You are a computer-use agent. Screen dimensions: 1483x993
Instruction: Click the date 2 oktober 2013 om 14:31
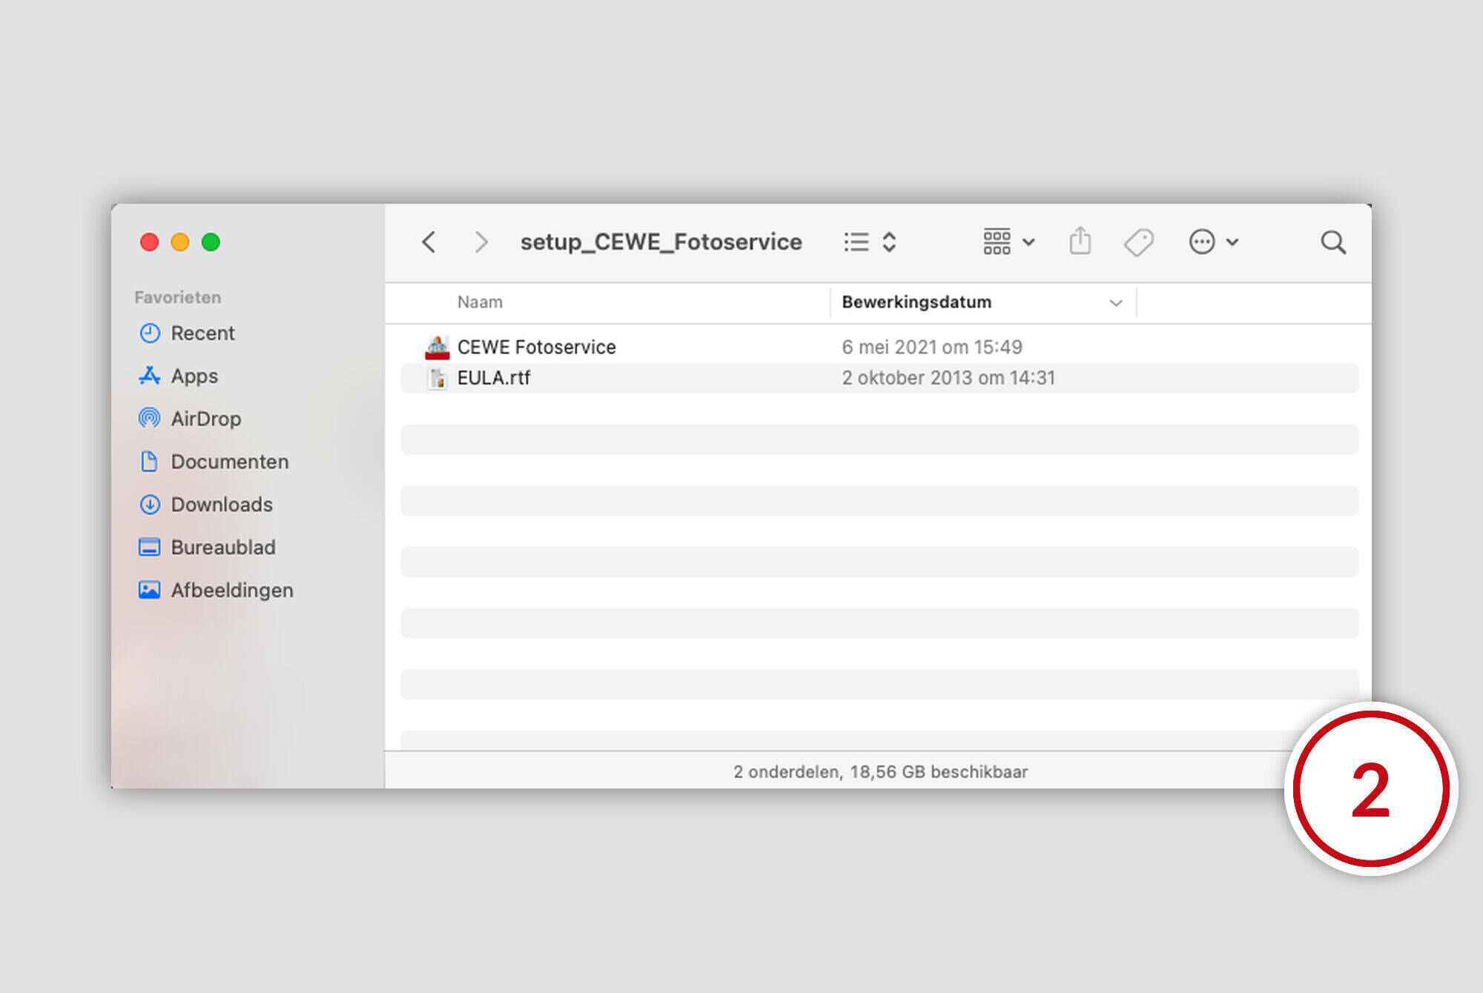click(948, 378)
